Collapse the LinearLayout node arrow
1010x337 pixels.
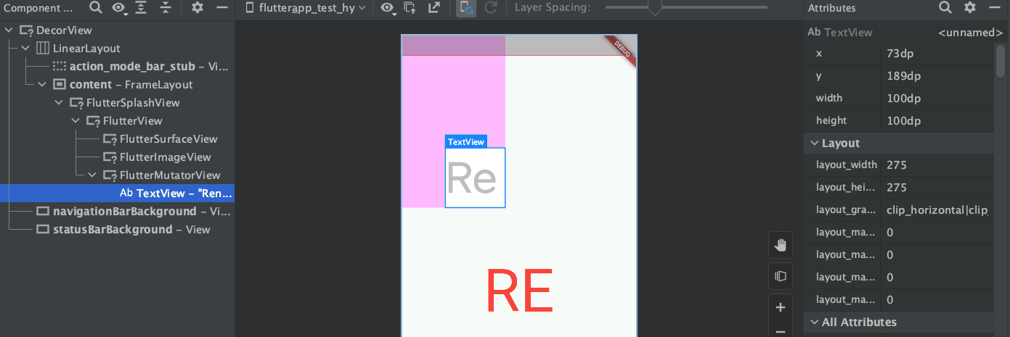(x=25, y=49)
